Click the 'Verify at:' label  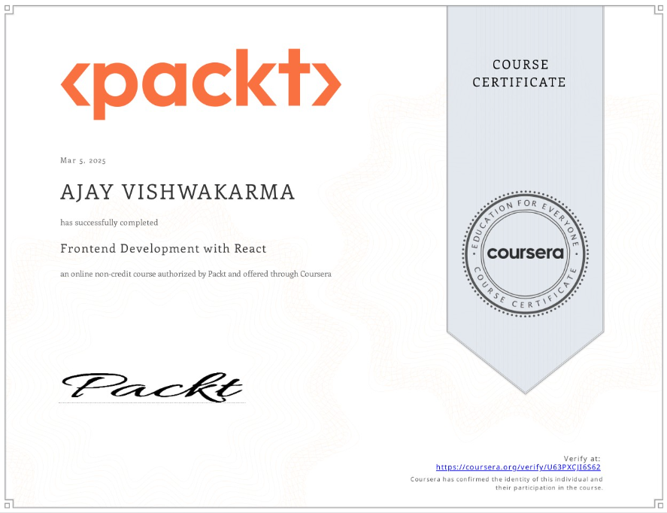pos(582,459)
